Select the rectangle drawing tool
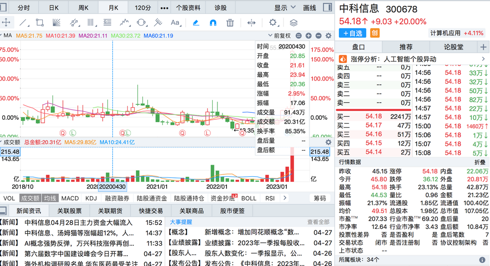 click(40, 22)
